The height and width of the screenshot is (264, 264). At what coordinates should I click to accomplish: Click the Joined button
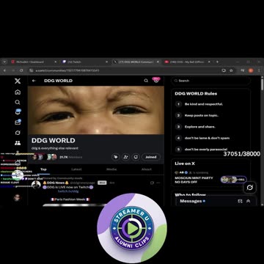tap(151, 157)
